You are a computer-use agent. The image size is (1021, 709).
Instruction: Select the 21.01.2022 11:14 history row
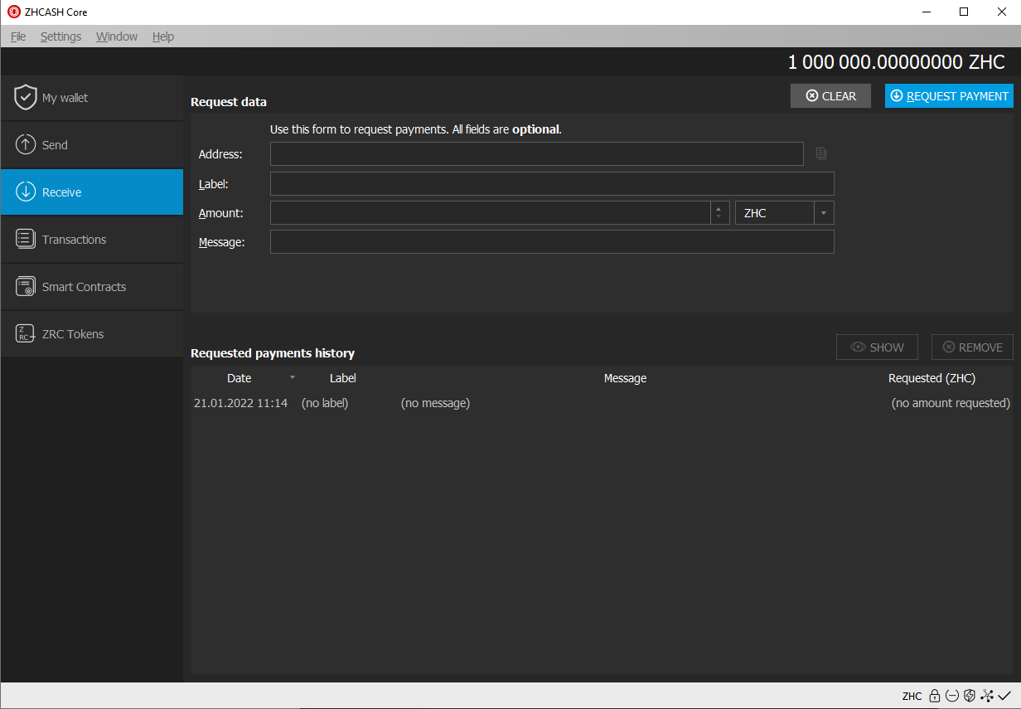point(602,403)
